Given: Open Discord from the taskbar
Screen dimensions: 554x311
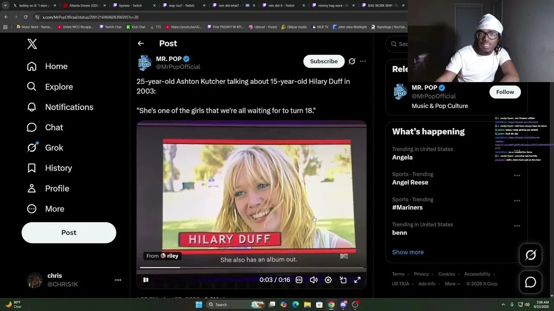Looking at the screenshot, I should pos(343,305).
